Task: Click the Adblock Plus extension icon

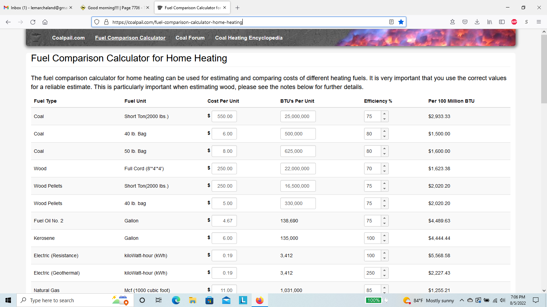Action: pyautogui.click(x=514, y=22)
